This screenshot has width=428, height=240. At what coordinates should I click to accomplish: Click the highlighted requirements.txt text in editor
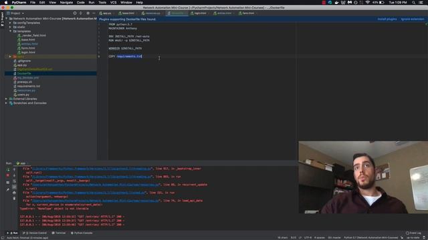129,56
